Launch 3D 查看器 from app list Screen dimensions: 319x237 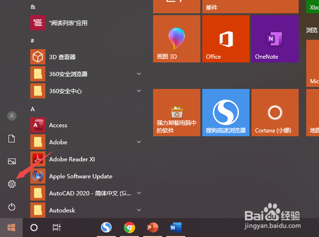pos(86,57)
